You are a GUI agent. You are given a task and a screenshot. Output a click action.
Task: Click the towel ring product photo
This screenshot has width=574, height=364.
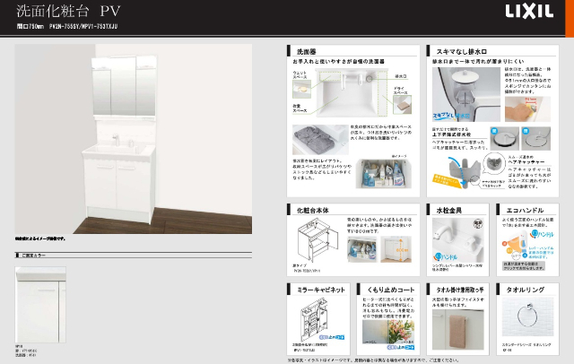click(527, 316)
